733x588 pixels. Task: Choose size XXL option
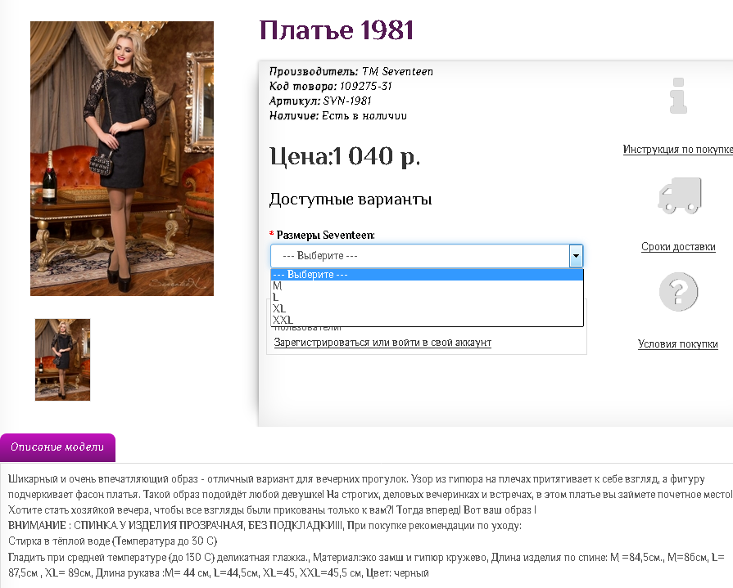pyautogui.click(x=427, y=320)
